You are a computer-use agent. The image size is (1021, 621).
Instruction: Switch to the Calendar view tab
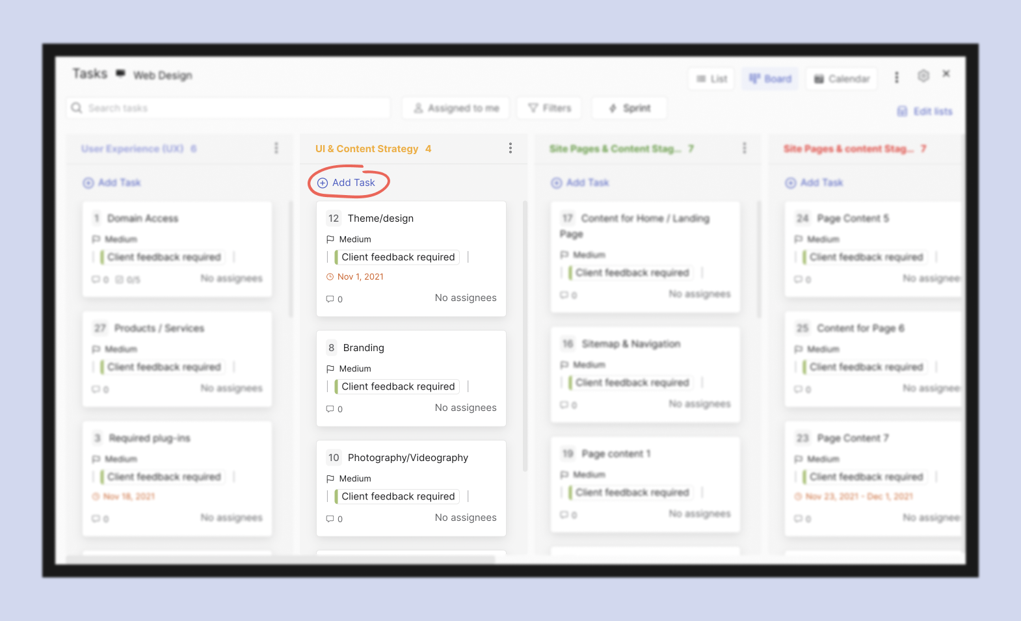[842, 79]
